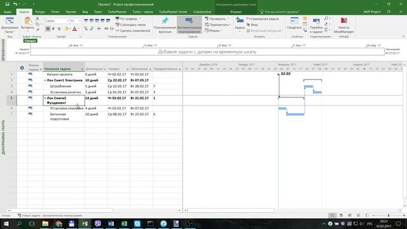Collapse the ribbon with bottom-right chevron

403,36
